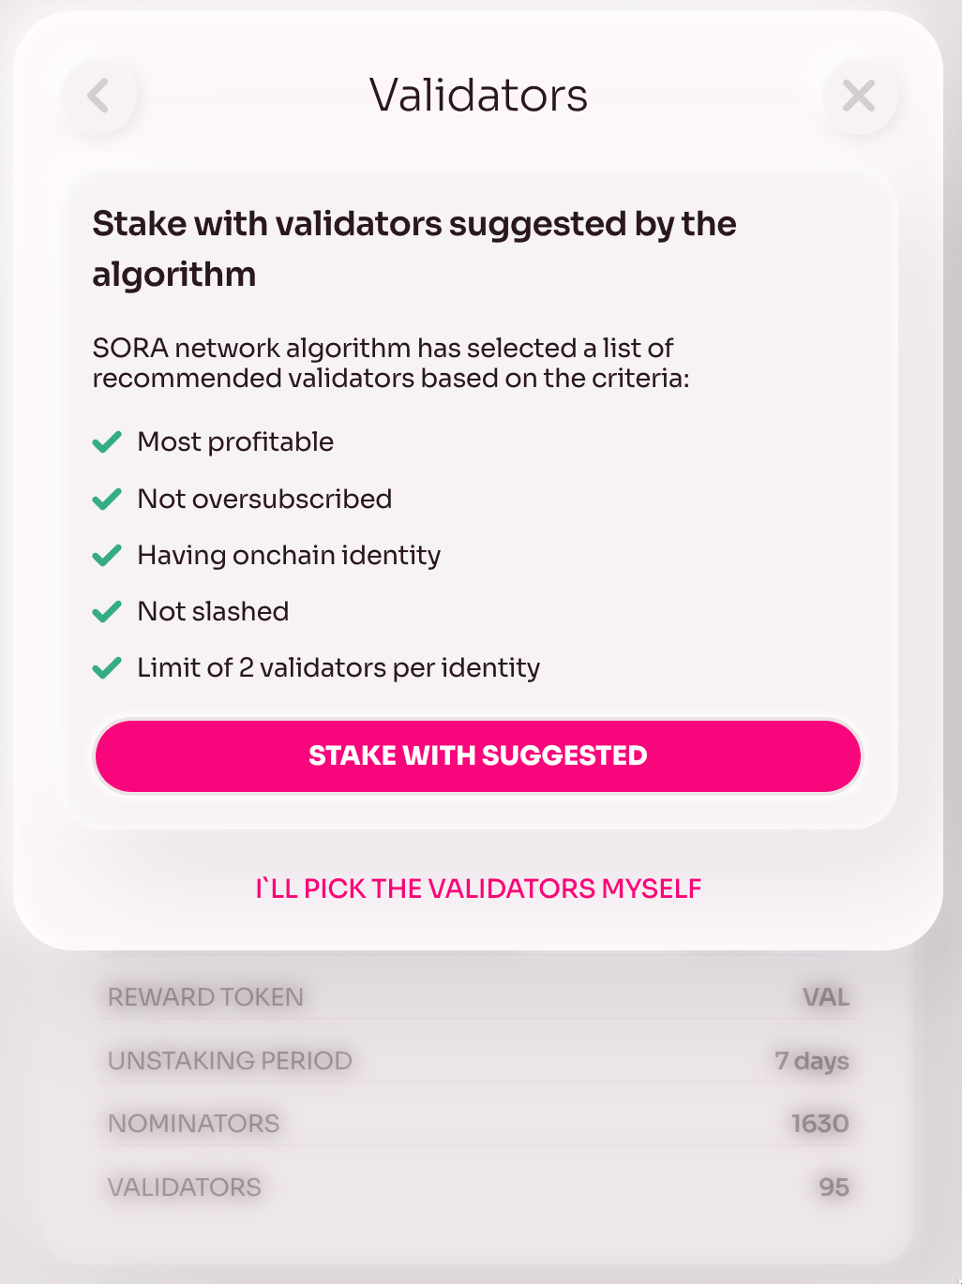Click the Reward Token row showing VAL
The width and height of the screenshot is (962, 1284).
[x=478, y=997]
